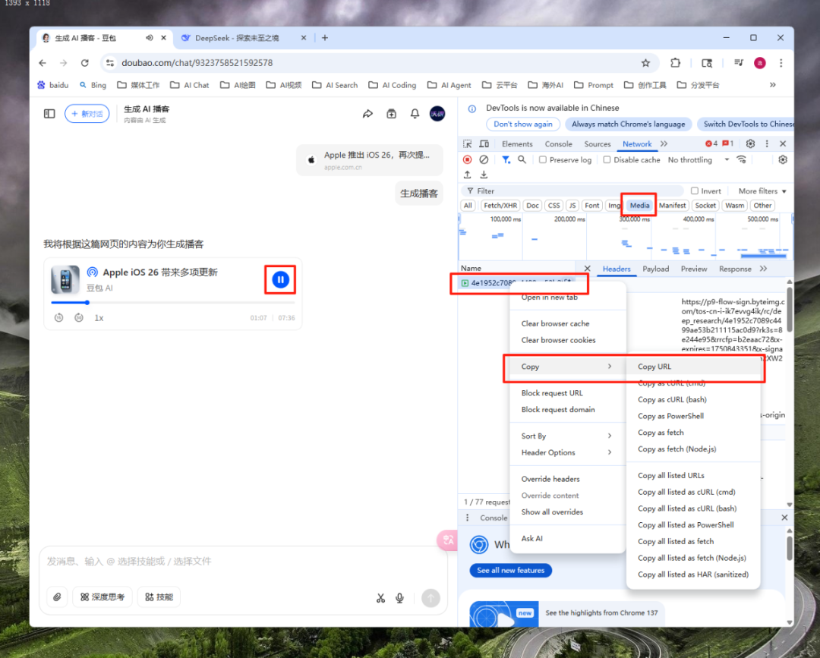
Task: Expand the More filters dropdown
Action: point(762,191)
